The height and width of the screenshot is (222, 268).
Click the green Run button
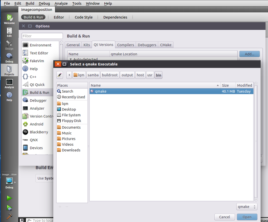click(9, 198)
